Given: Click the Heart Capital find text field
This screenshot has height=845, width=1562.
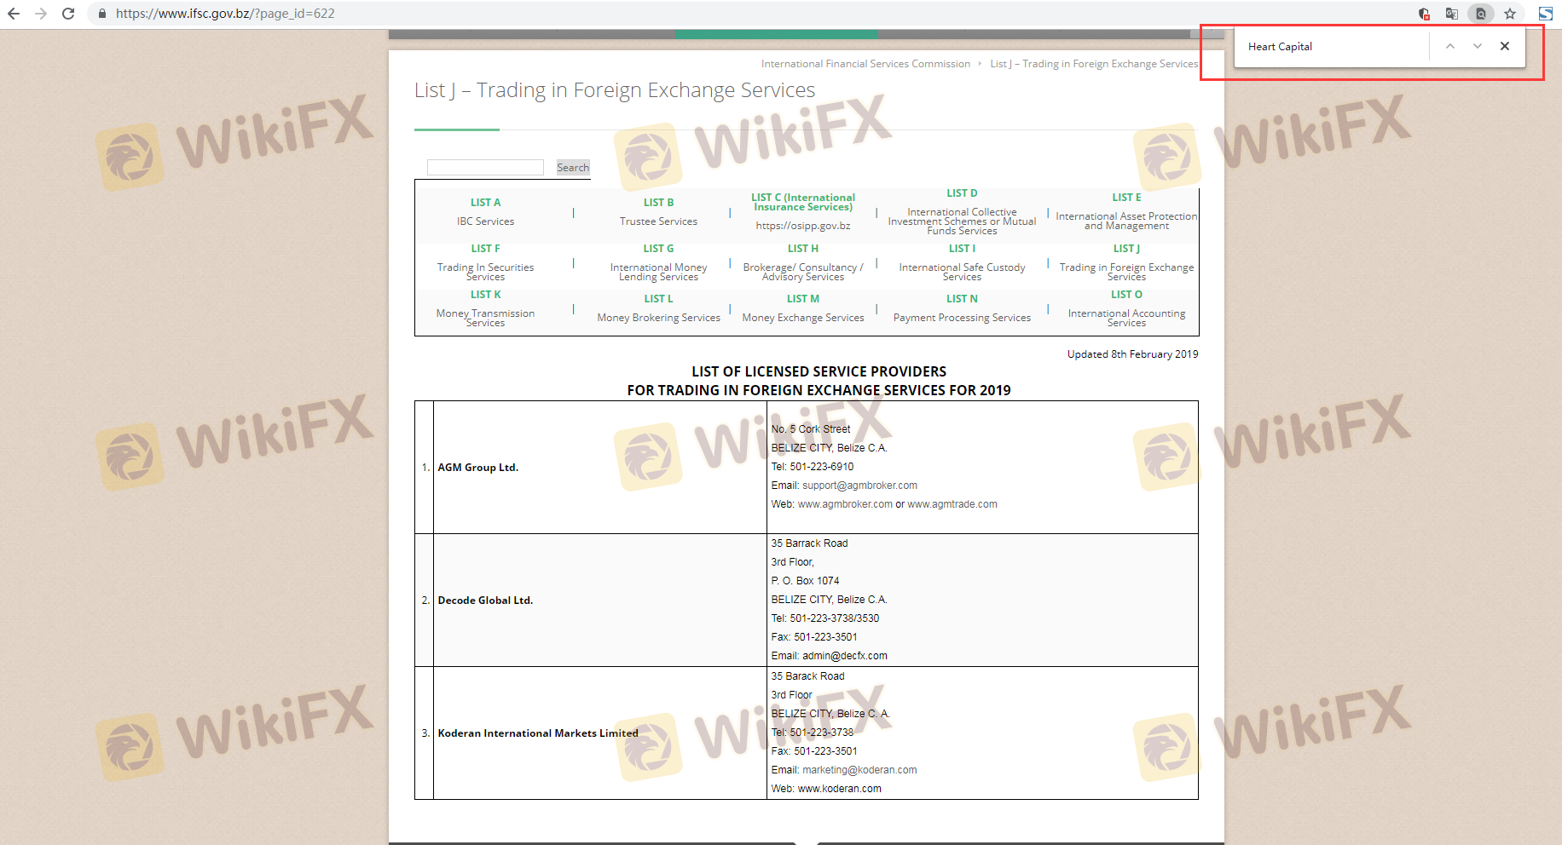Looking at the screenshot, I should point(1334,47).
